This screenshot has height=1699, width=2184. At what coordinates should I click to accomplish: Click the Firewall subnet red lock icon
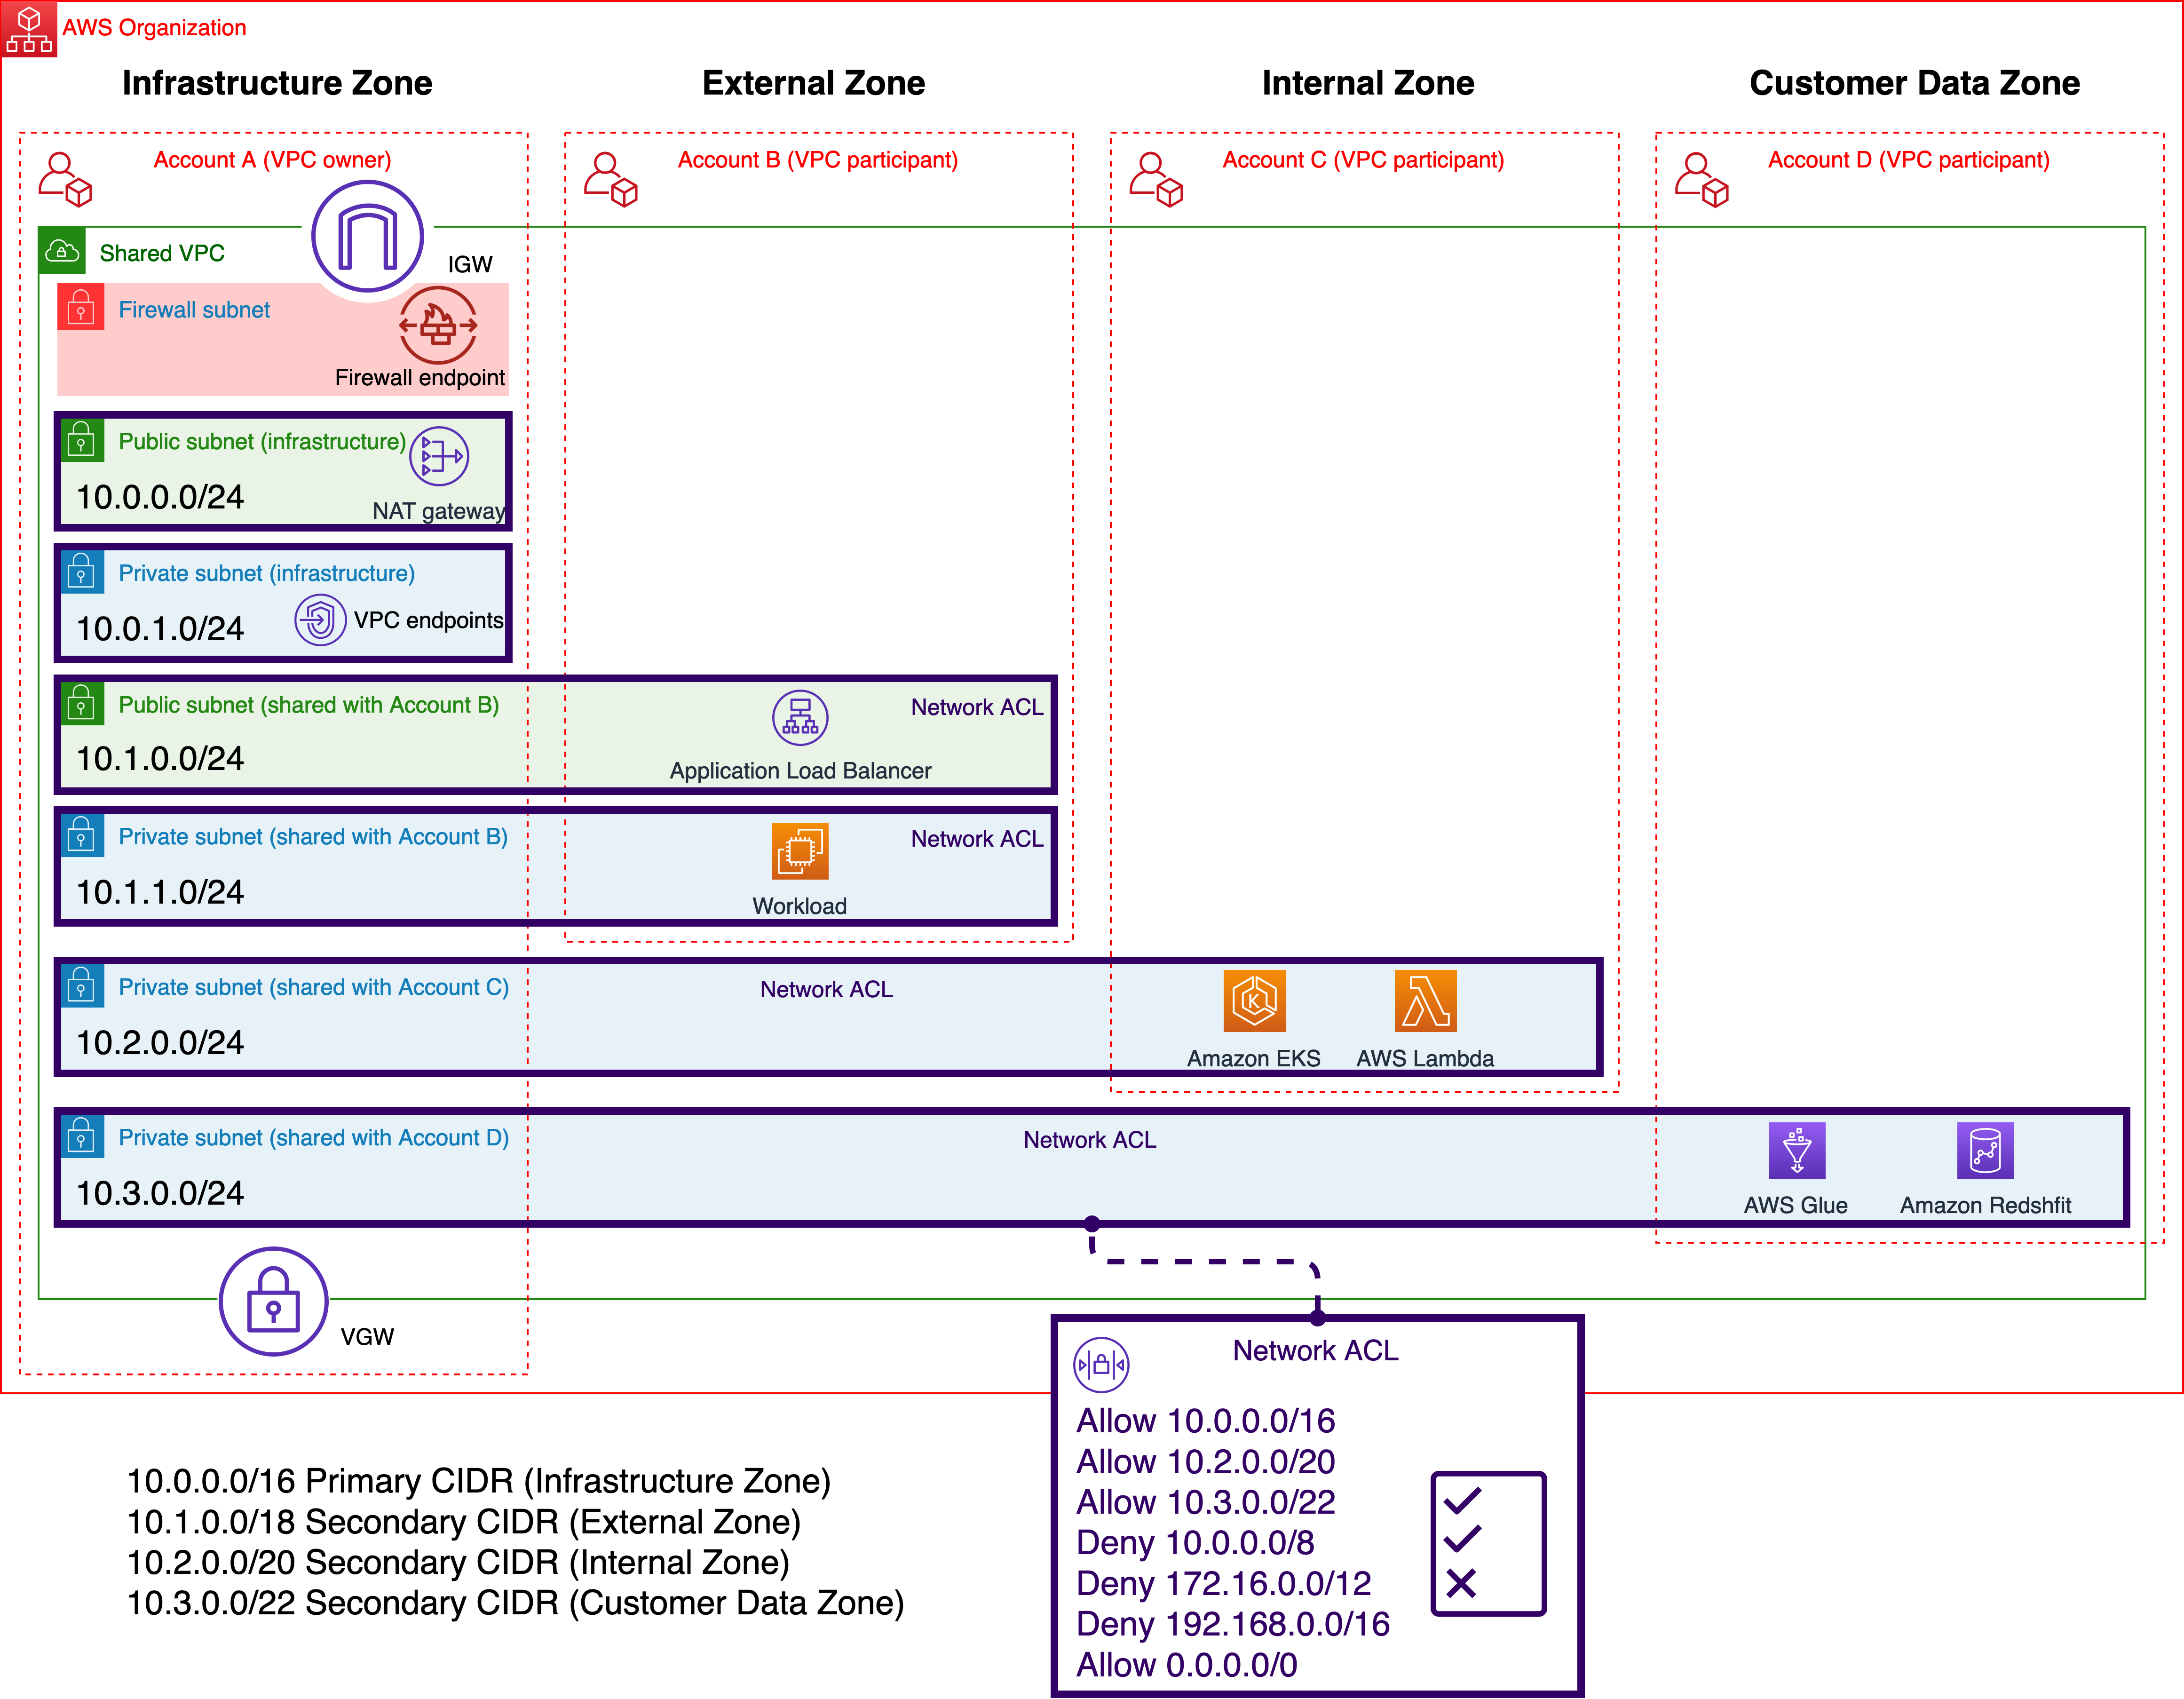click(81, 307)
